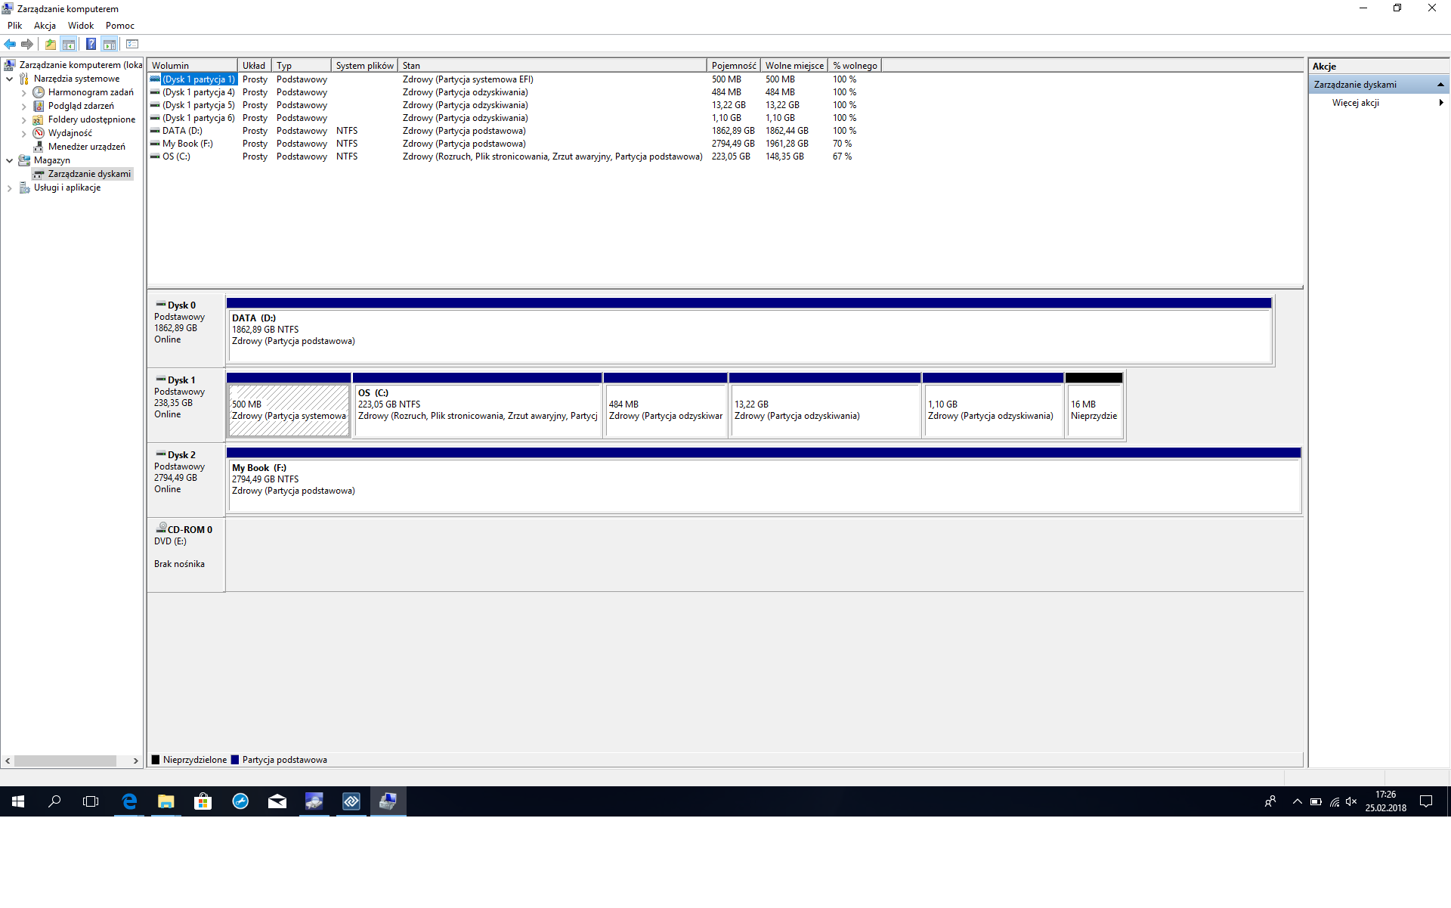Launch Microsoft Edge from the taskbar

point(129,801)
